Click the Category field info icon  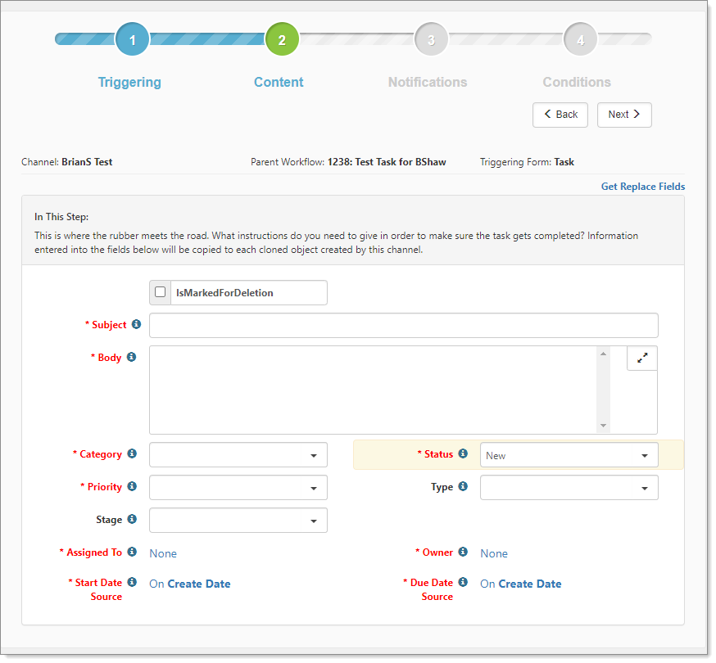(132, 453)
